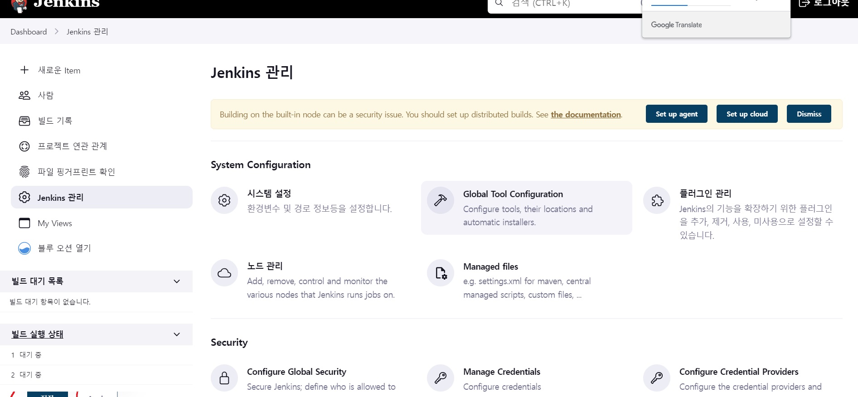Click the key icon for Configure Credential Providers
Viewport: 858px width, 397px height.
click(657, 378)
